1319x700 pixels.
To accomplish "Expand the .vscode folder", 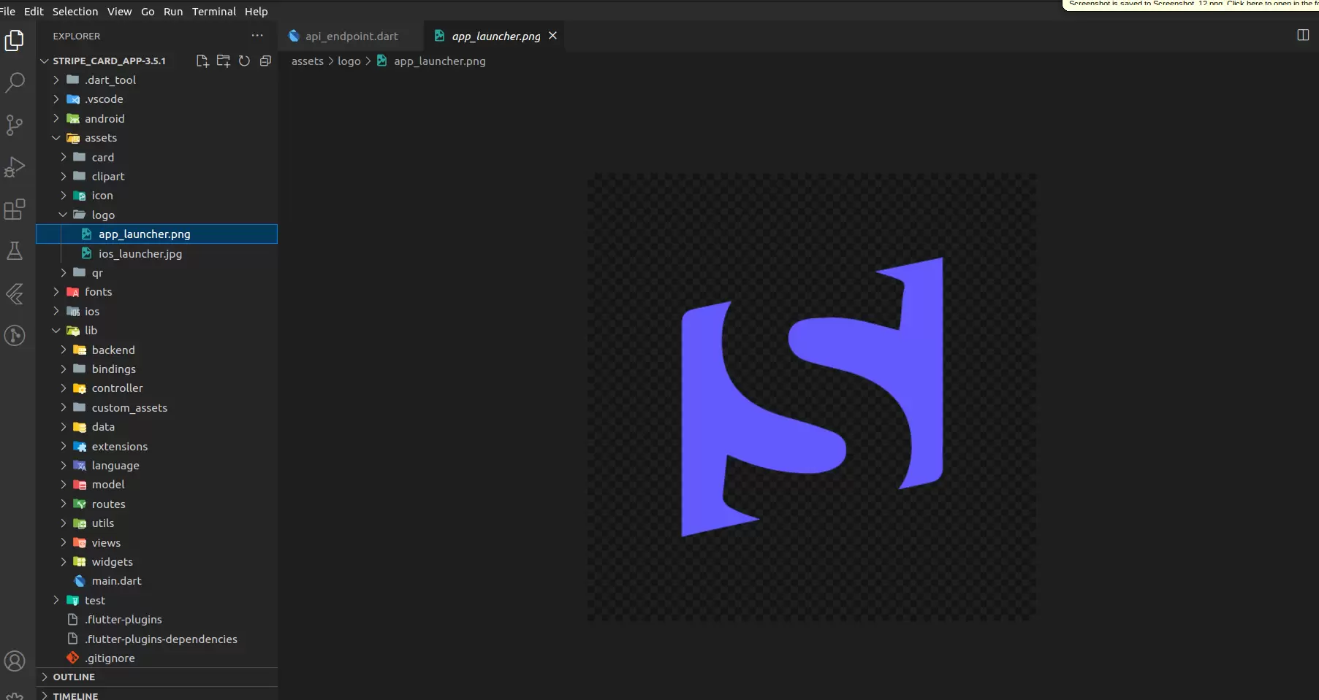I will pos(156,99).
